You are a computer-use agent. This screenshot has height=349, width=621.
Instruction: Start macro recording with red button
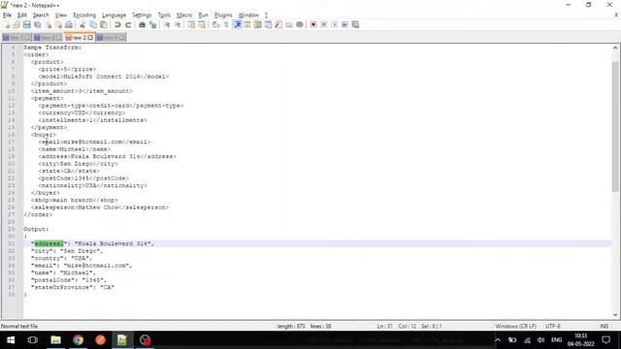313,24
